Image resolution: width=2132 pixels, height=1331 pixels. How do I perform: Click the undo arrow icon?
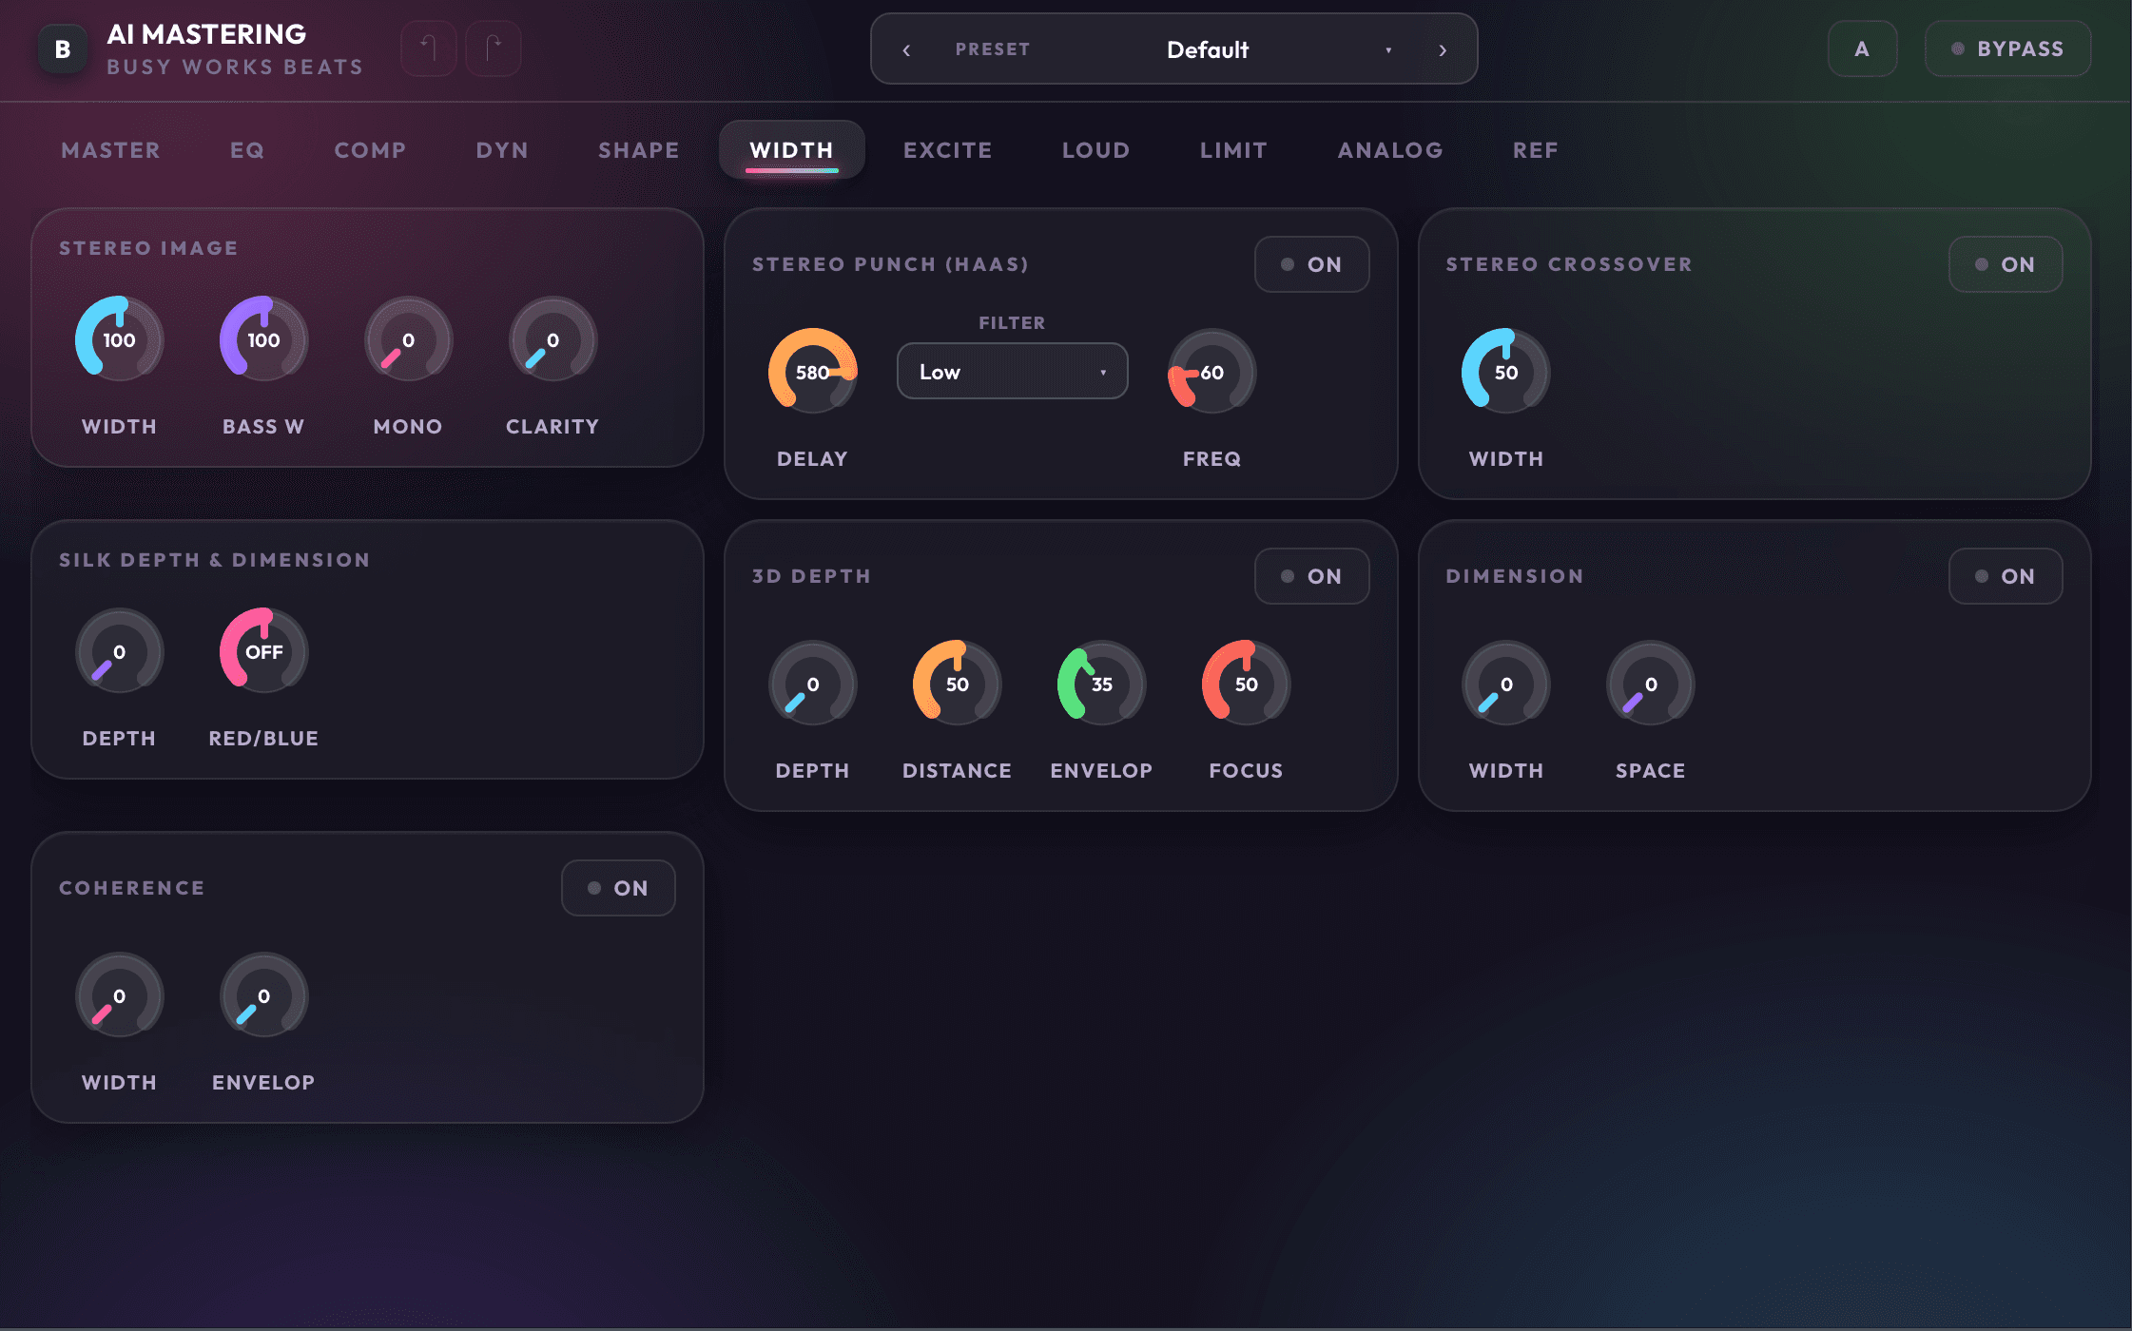429,48
